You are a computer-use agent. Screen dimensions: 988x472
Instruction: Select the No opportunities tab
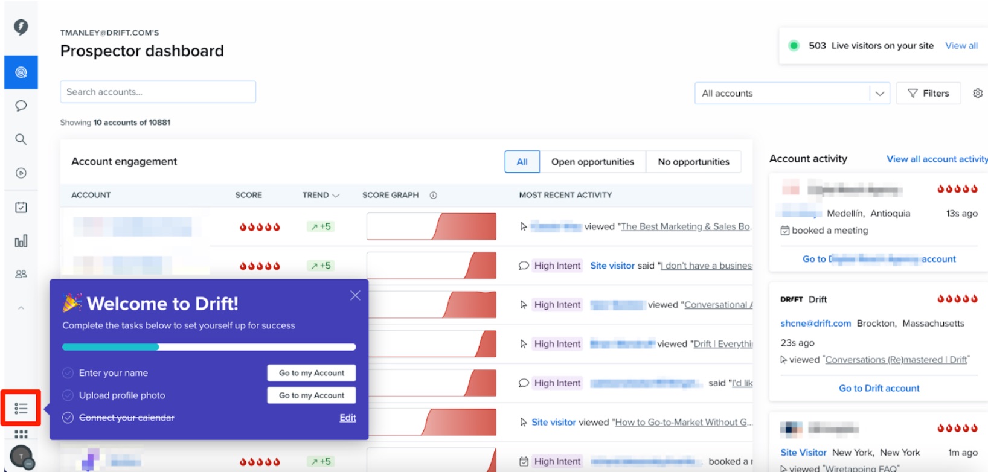pyautogui.click(x=693, y=162)
